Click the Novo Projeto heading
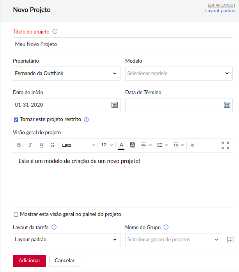239x272 pixels. pyautogui.click(x=32, y=10)
